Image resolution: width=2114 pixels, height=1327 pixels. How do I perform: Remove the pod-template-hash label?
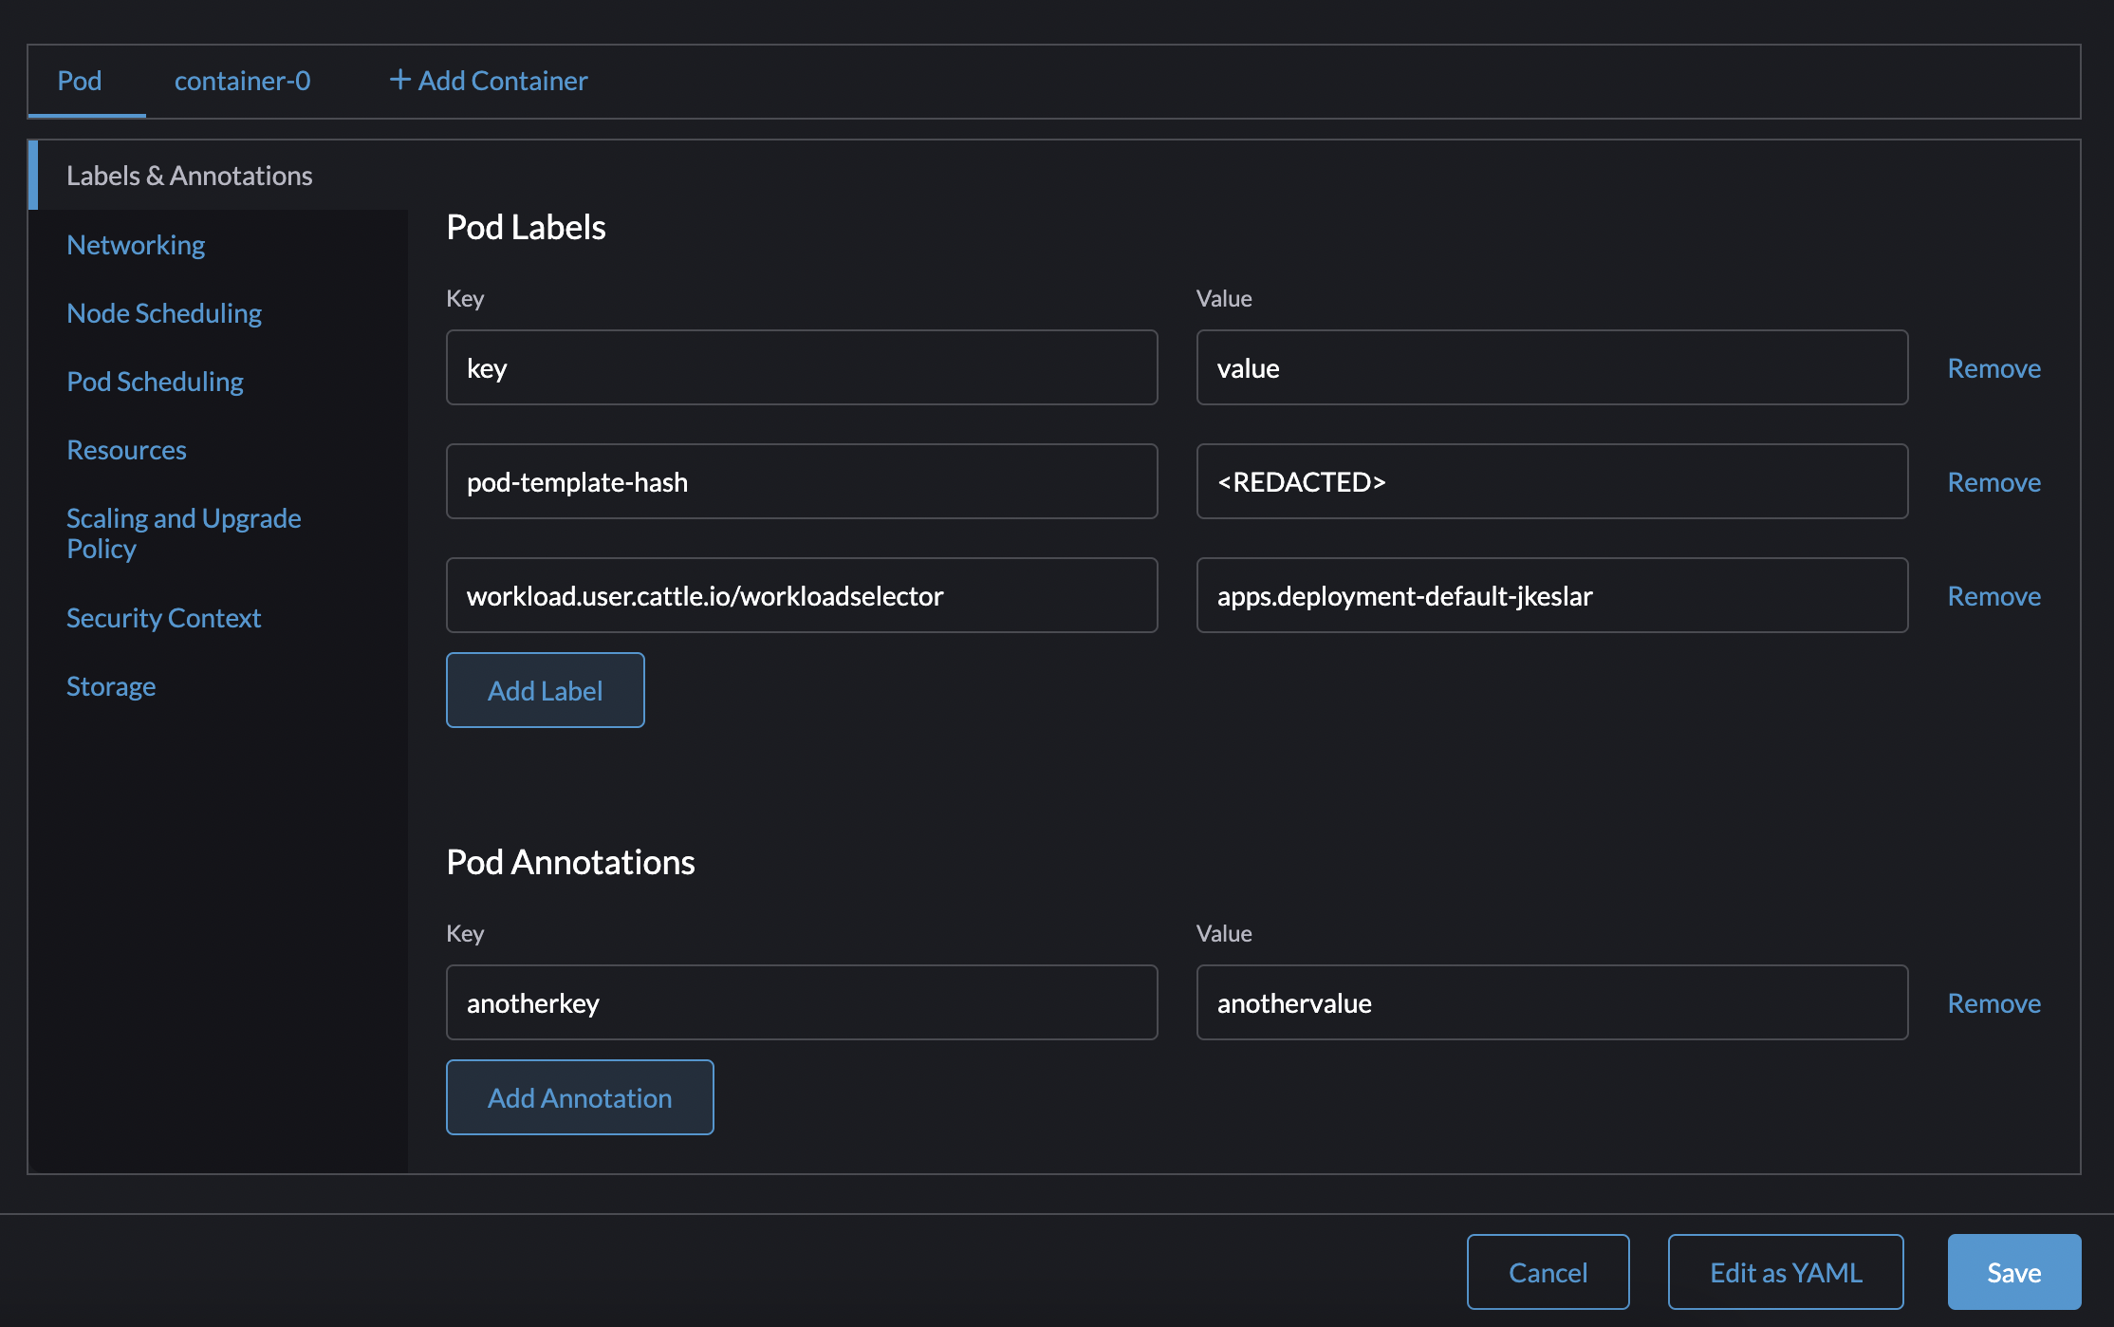1993,481
